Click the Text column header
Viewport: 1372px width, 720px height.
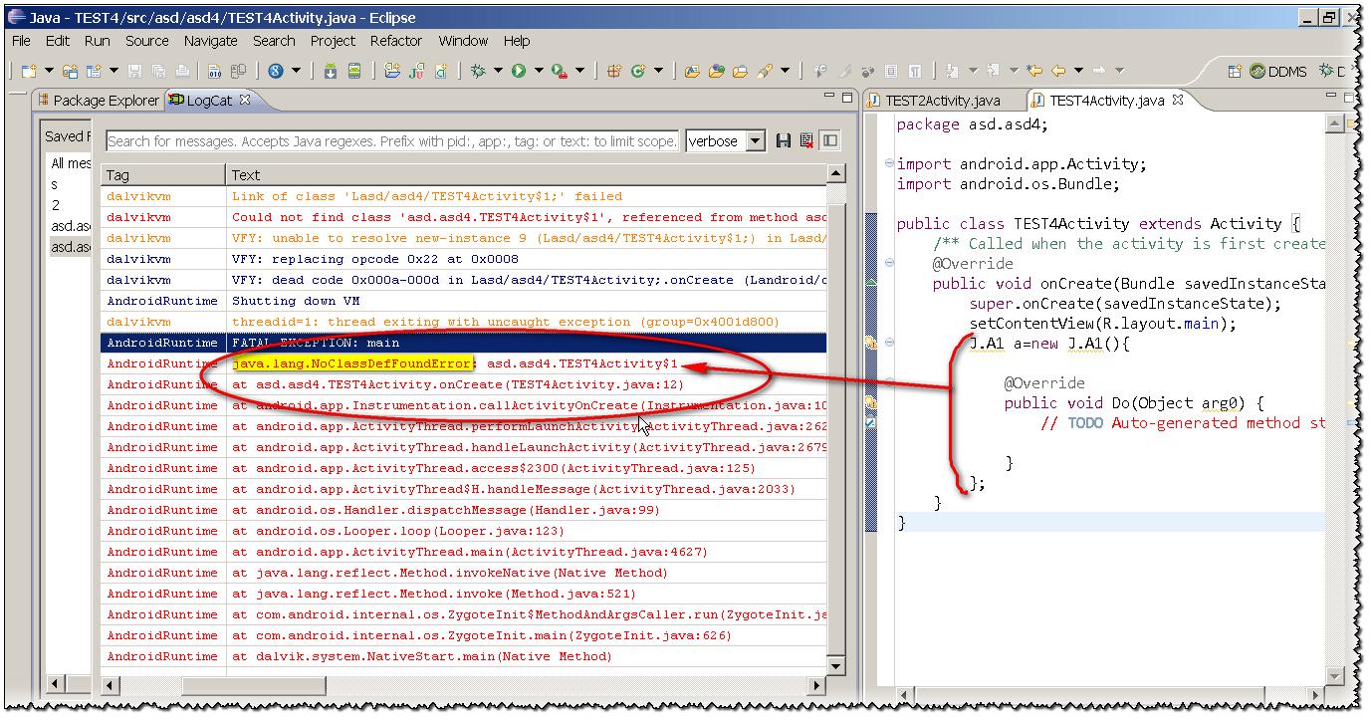pos(526,175)
